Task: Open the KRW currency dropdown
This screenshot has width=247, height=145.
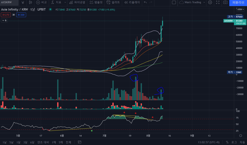Action: 241,9
